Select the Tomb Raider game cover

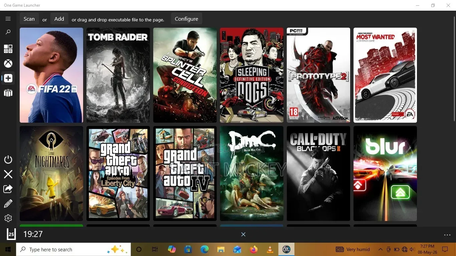pos(118,75)
